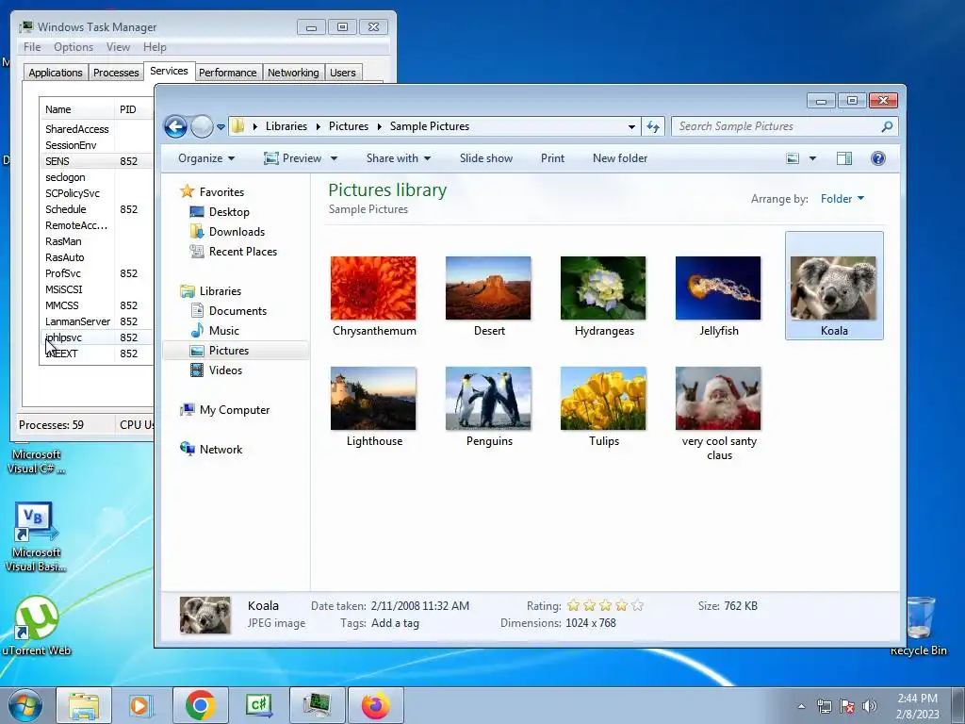The width and height of the screenshot is (965, 724).
Task: Click the Back navigation arrow in Explorer
Action: pyautogui.click(x=175, y=127)
